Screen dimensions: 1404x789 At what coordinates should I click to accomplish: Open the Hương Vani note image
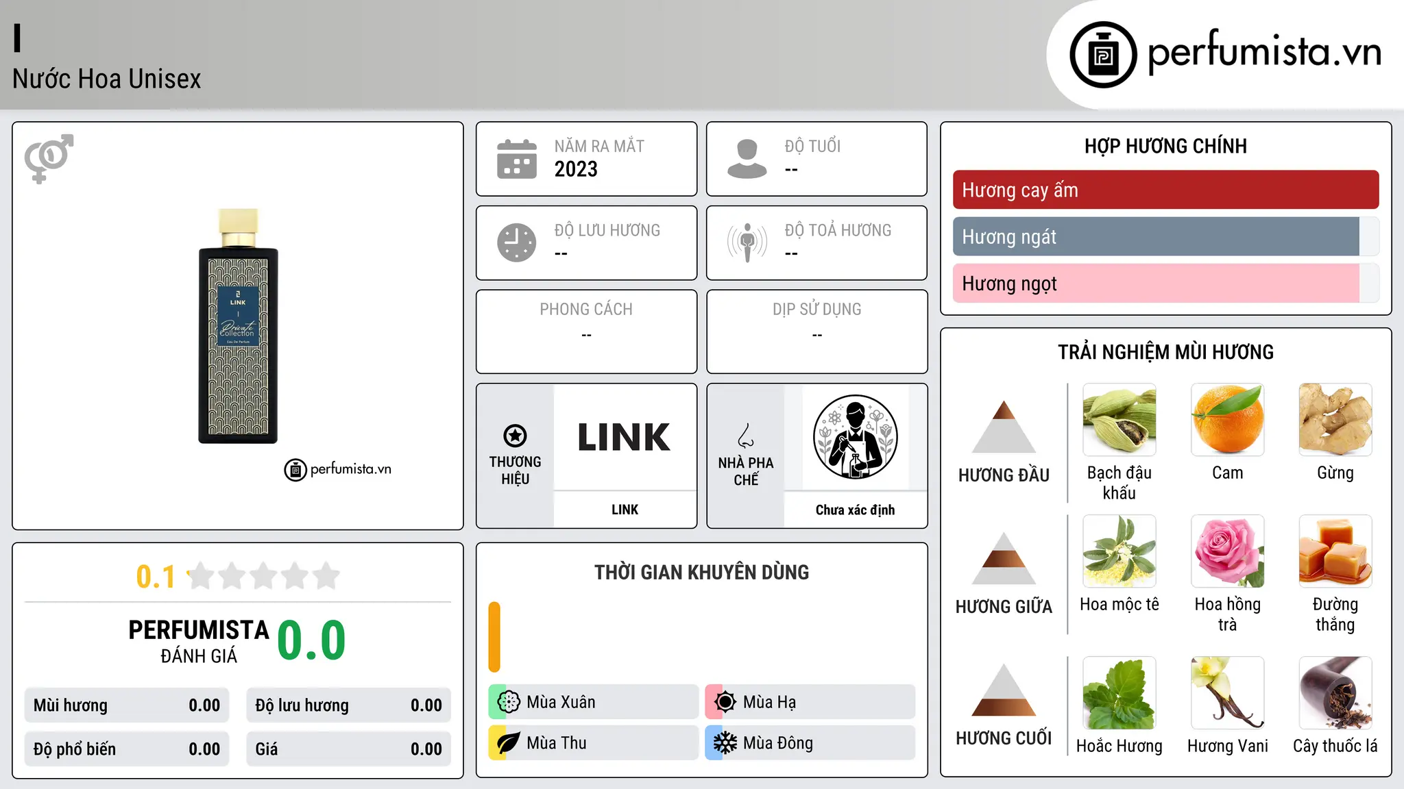click(x=1227, y=693)
